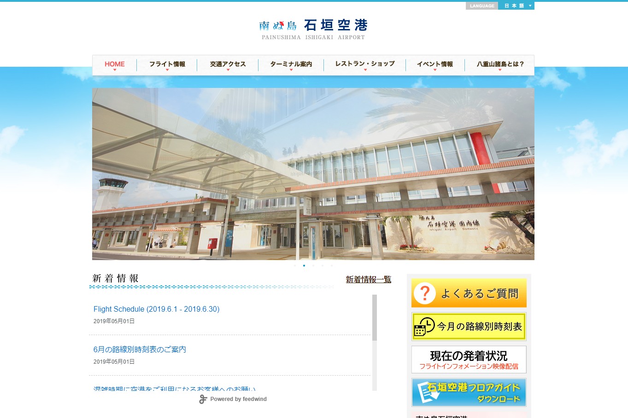Image resolution: width=628 pixels, height=418 pixels.
Task: Open the 八重山諸島とは？ menu
Action: [x=500, y=64]
